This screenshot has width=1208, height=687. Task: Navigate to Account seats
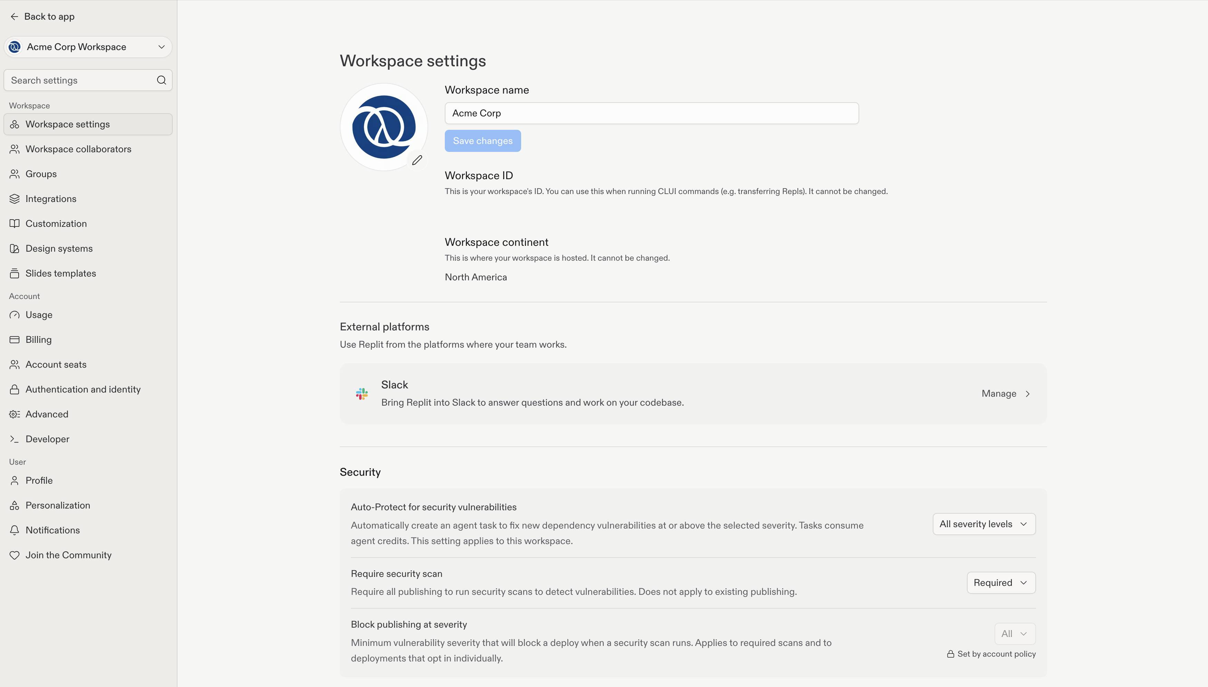coord(88,364)
